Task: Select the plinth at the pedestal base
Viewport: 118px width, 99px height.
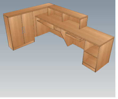Action: click(x=89, y=67)
